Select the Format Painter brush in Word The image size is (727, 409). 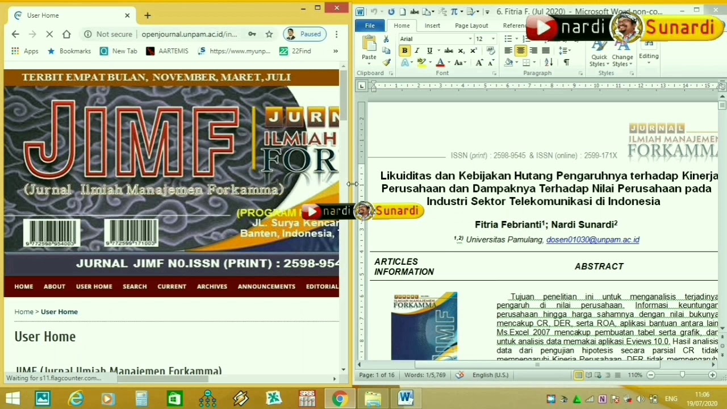click(x=386, y=62)
